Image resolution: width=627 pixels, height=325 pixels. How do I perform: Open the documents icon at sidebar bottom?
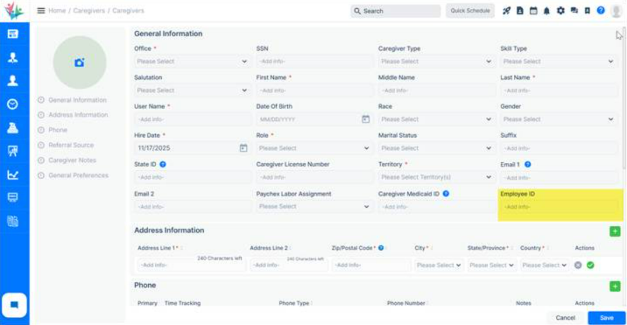coord(13,221)
